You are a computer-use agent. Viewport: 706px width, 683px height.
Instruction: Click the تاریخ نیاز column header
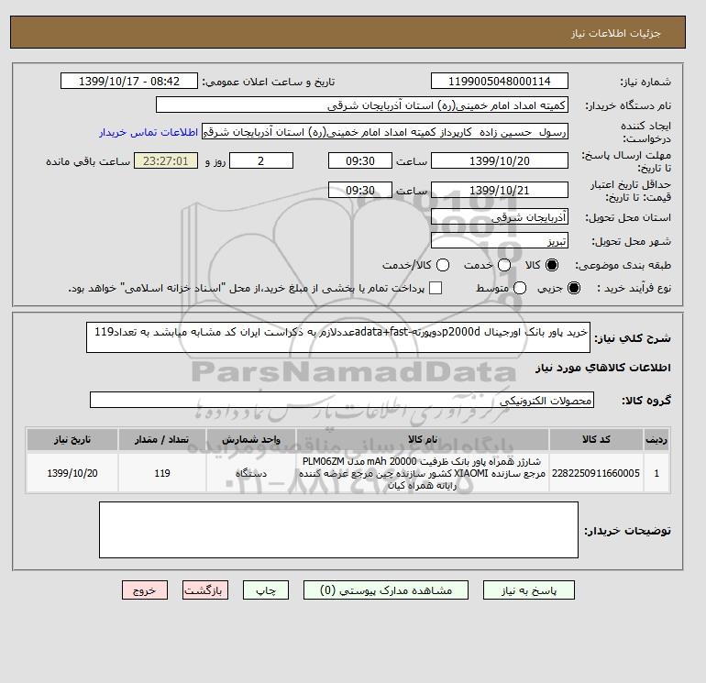pyautogui.click(x=72, y=439)
